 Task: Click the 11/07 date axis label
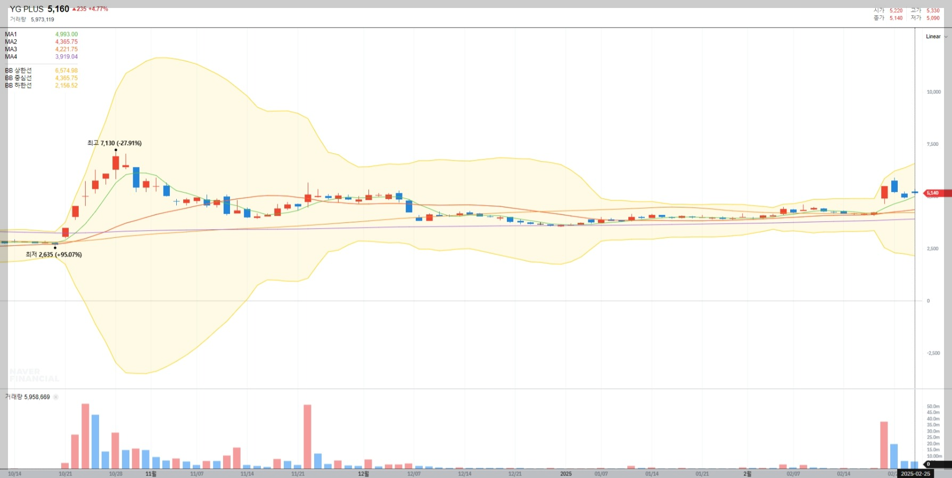pyautogui.click(x=196, y=474)
